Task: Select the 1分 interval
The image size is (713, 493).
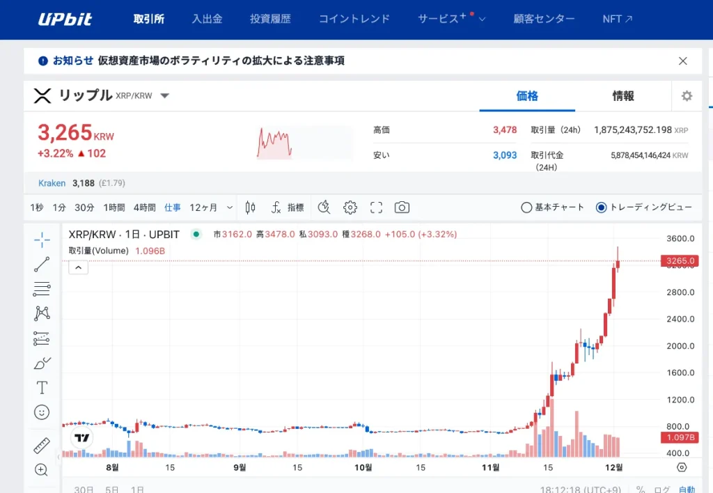Action: [x=59, y=208]
